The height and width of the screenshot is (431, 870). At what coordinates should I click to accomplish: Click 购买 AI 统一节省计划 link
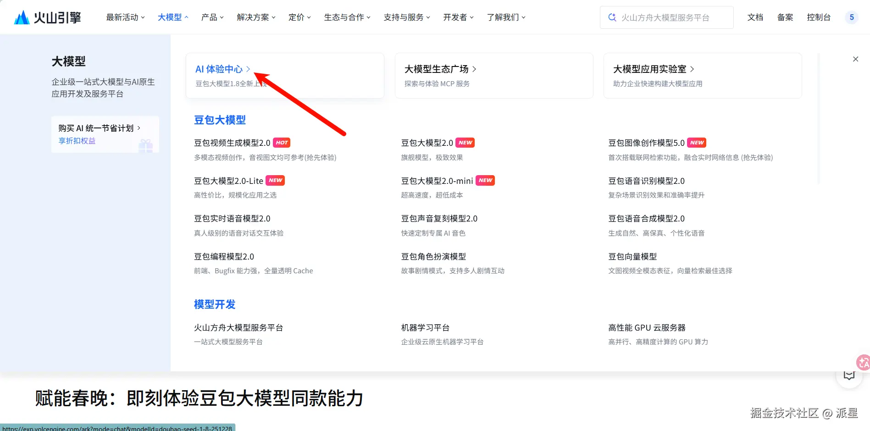(100, 128)
